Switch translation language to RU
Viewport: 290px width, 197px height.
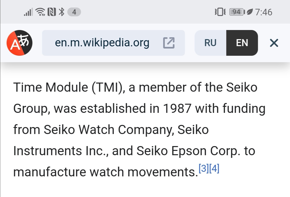tap(211, 43)
